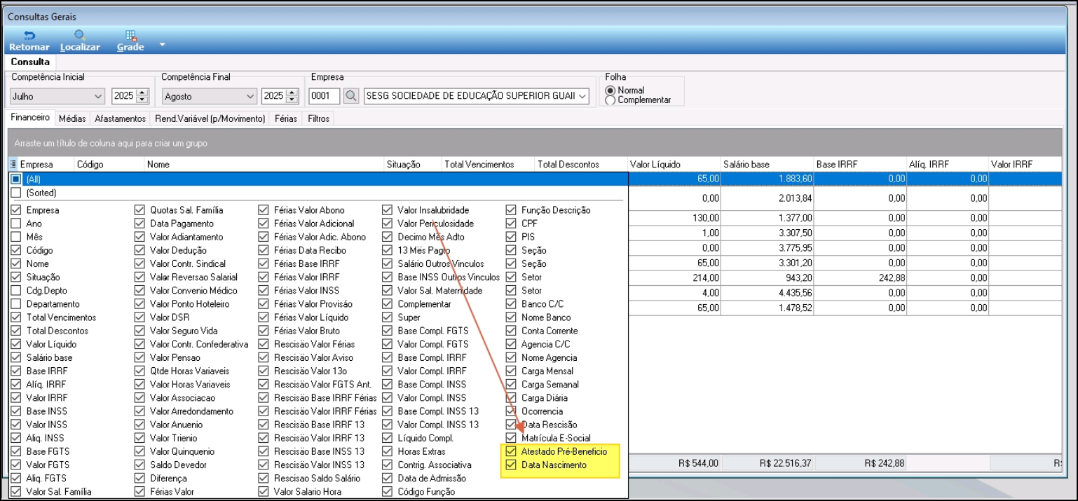This screenshot has width=1078, height=501.
Task: Select the salary cell 4.435,56
Action: [767, 294]
